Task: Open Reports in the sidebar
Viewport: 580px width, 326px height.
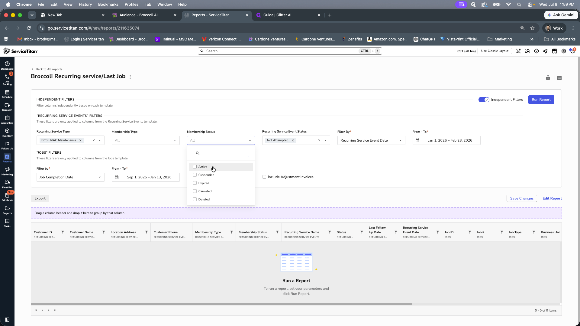Action: [x=7, y=158]
